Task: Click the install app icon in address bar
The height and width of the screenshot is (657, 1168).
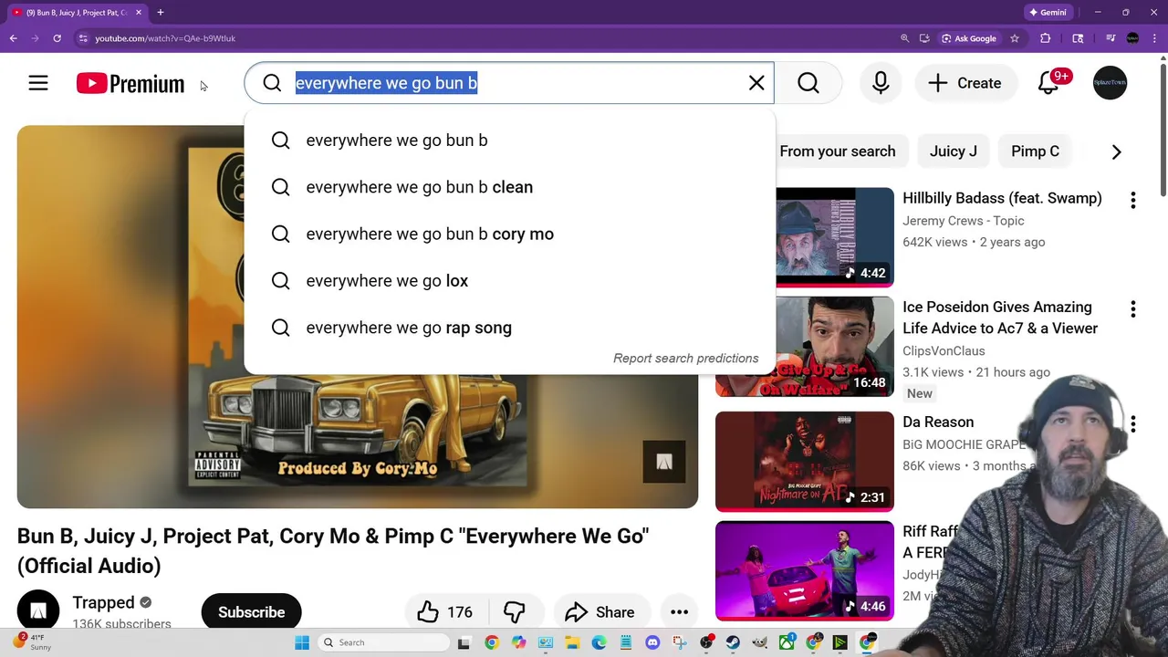Action: pyautogui.click(x=924, y=38)
